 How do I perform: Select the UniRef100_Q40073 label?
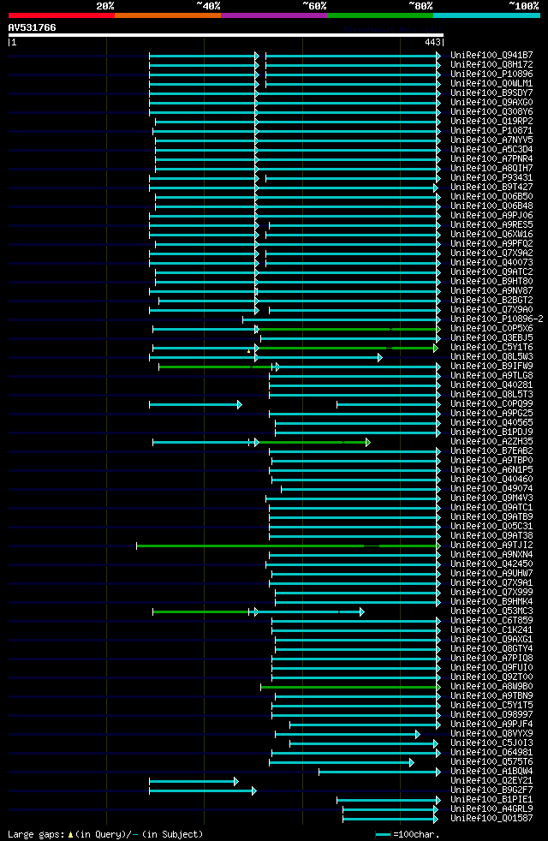(x=491, y=263)
